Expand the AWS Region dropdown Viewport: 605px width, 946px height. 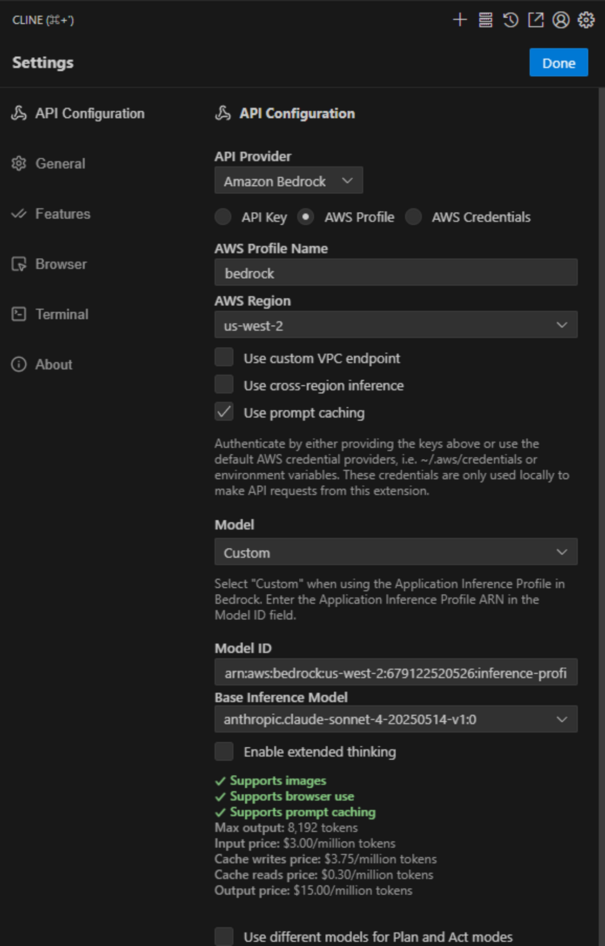click(396, 325)
